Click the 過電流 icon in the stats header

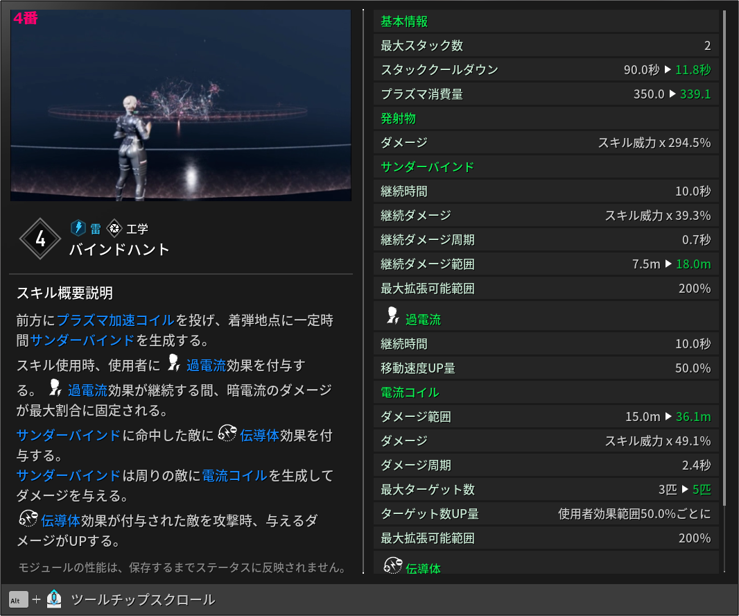pos(392,315)
